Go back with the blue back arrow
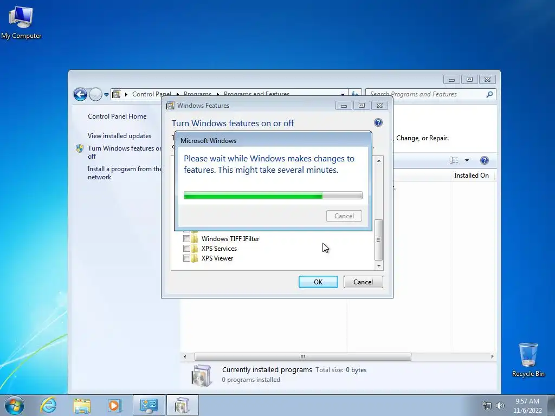This screenshot has height=416, width=555. (x=80, y=94)
